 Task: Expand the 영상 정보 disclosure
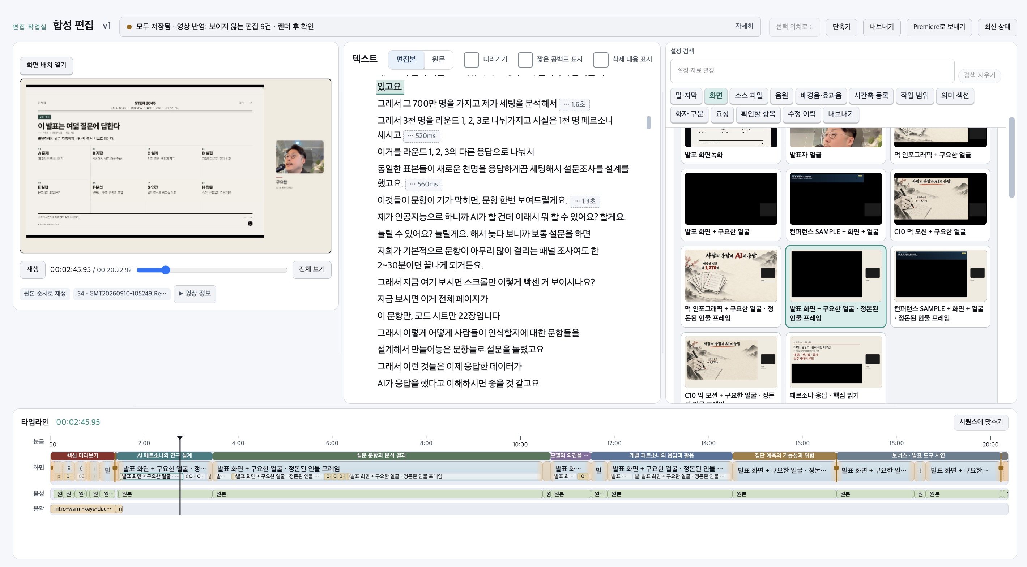(x=195, y=294)
